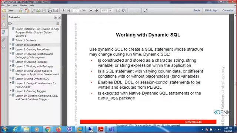Click the Bookmarks side panel icon
237x133 pixels.
click(4, 32)
